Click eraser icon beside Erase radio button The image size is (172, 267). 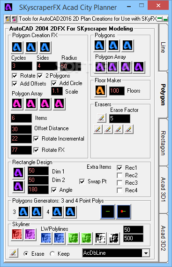click(x=14, y=253)
